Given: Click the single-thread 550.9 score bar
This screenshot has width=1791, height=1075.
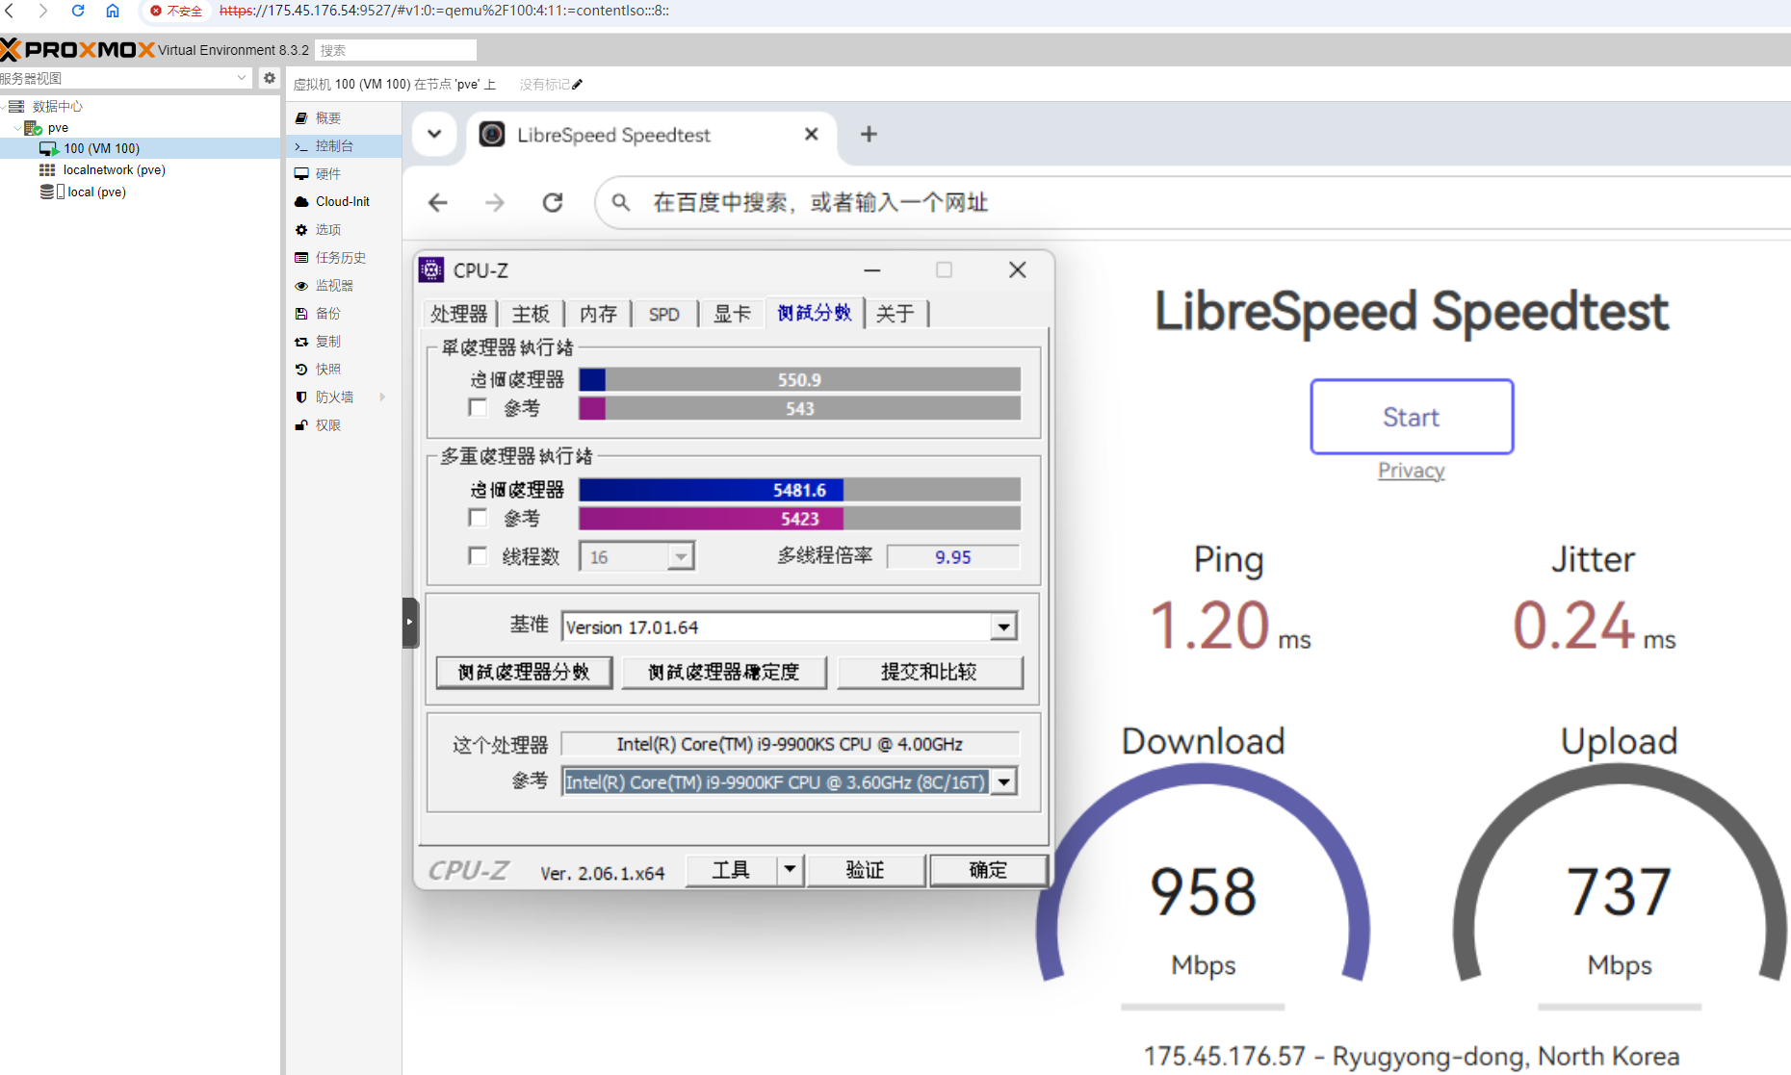Looking at the screenshot, I should pos(799,380).
